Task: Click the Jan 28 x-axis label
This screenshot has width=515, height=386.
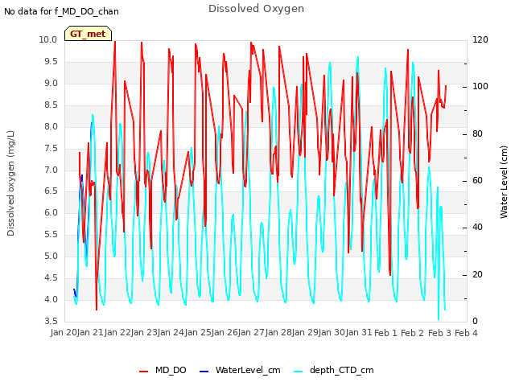Action: coord(279,332)
